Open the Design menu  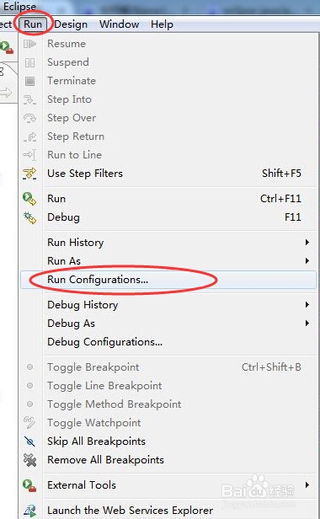coord(71,24)
